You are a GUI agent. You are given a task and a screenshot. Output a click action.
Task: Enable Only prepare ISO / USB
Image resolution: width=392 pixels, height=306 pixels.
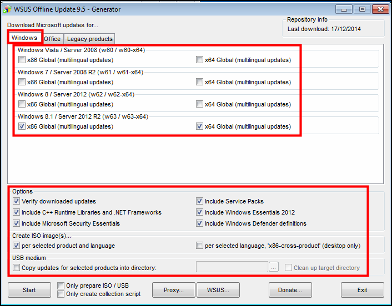click(x=61, y=286)
